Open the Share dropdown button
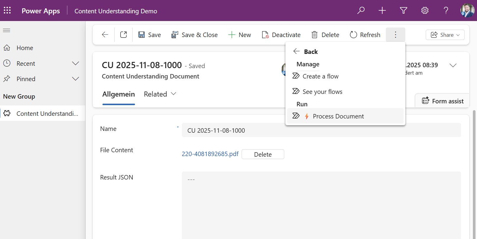This screenshot has height=239, width=477. point(445,35)
